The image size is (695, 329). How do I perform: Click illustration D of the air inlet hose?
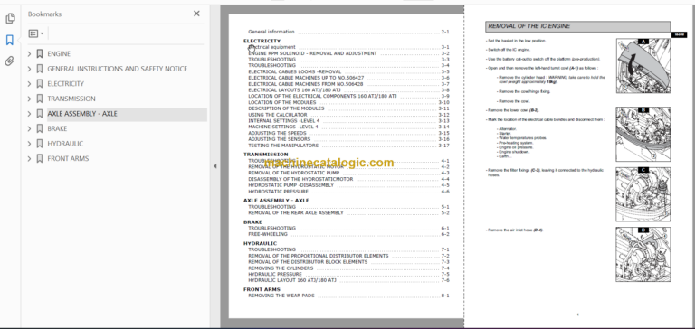pos(643,255)
